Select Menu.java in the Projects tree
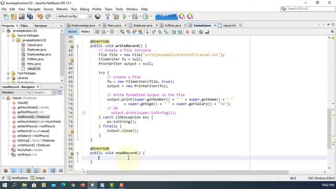This screenshot has height=189, width=336. [x=34, y=64]
